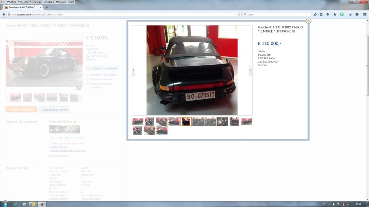
Task: Open bookmarks list icon in toolbar
Action: tap(321, 14)
